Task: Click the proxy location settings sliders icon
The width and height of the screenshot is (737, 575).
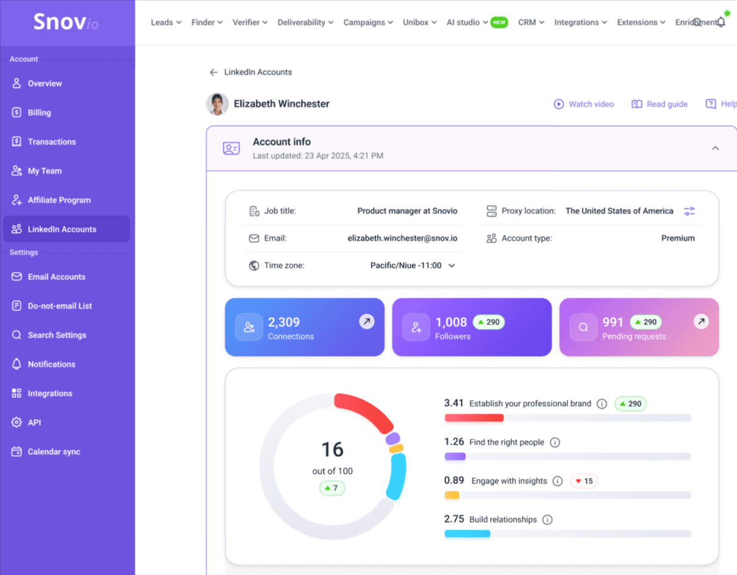Action: tap(689, 211)
